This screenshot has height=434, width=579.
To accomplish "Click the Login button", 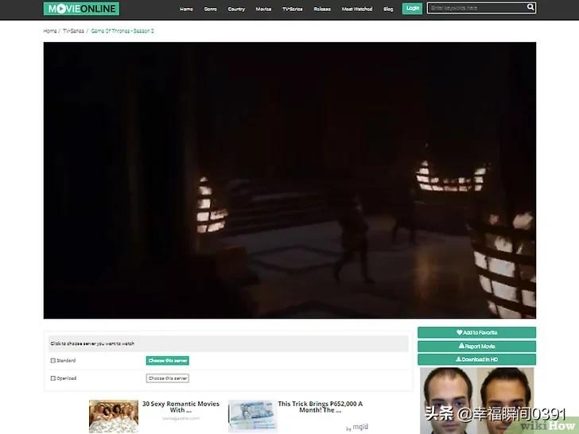I will (x=413, y=9).
